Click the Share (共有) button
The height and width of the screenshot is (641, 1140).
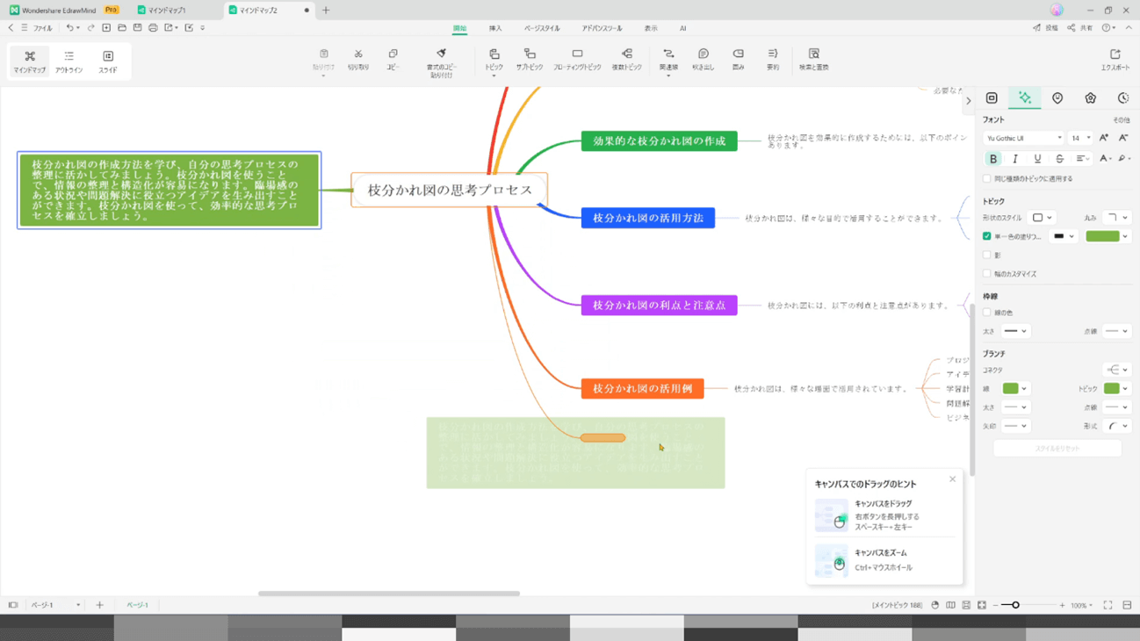click(x=1080, y=28)
